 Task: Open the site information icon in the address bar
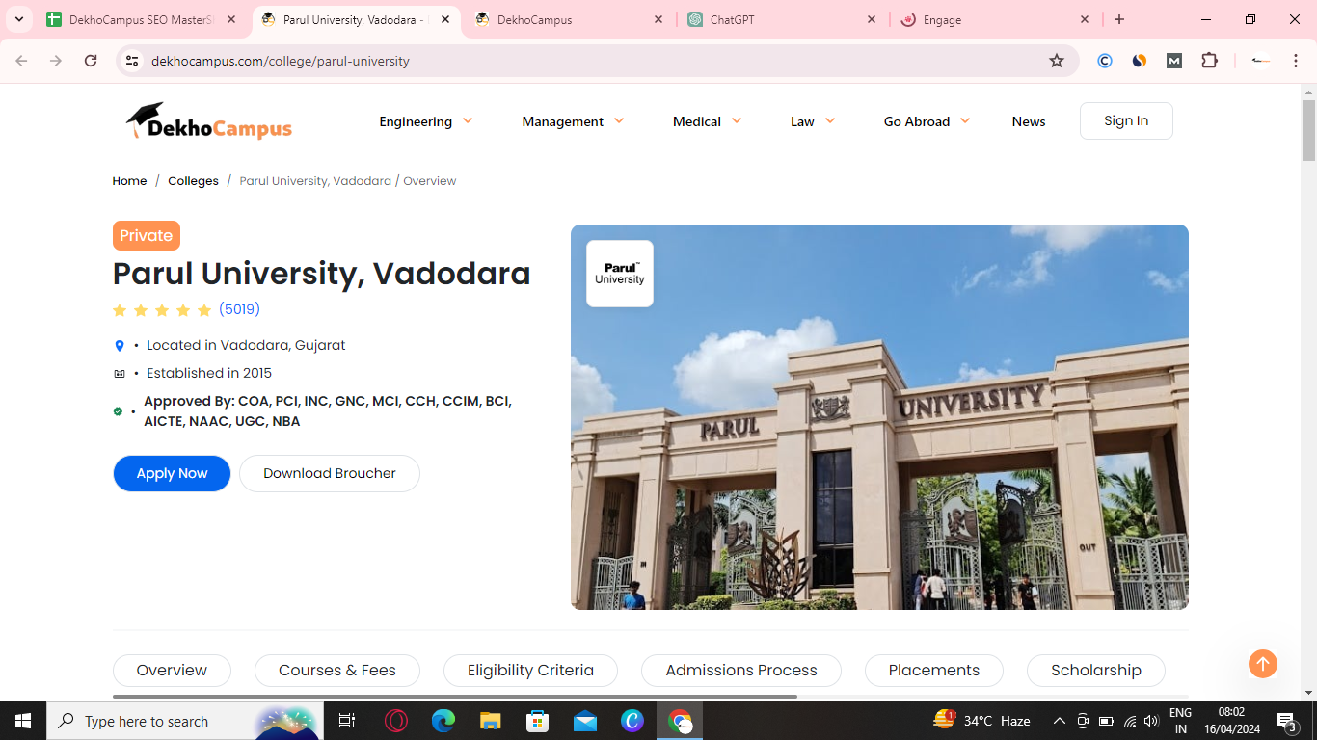coord(132,61)
